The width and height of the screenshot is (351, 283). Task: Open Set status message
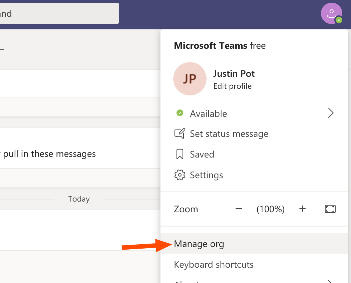[x=254, y=134]
